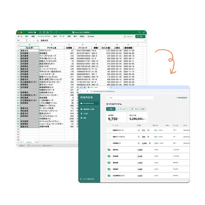
Task: Open the 共有 share dropdown
Action: click(x=140, y=37)
